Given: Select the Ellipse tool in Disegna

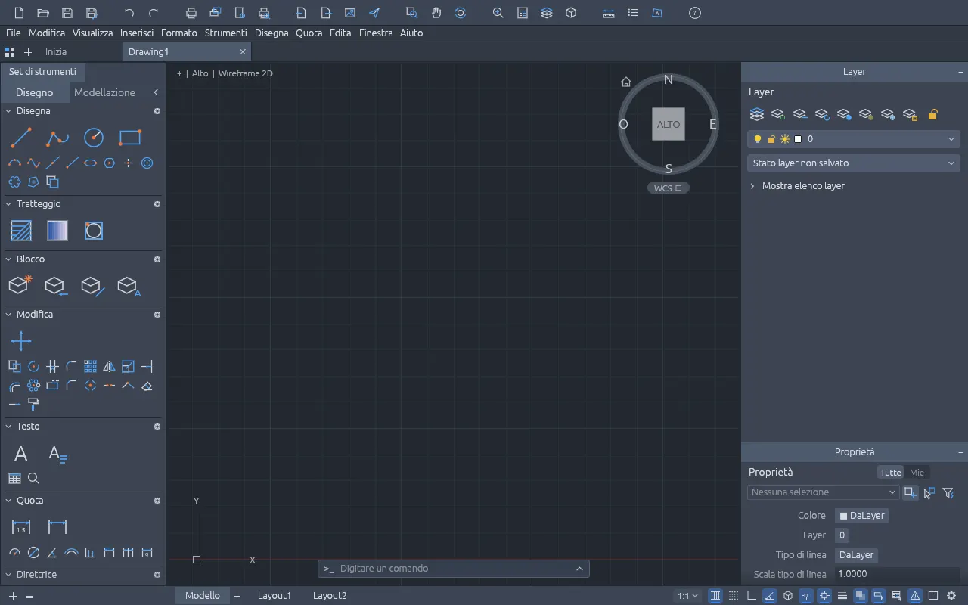Looking at the screenshot, I should coord(91,163).
